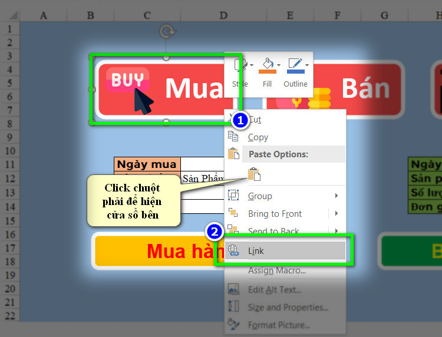Click the red Bán button picture

[x=334, y=90]
